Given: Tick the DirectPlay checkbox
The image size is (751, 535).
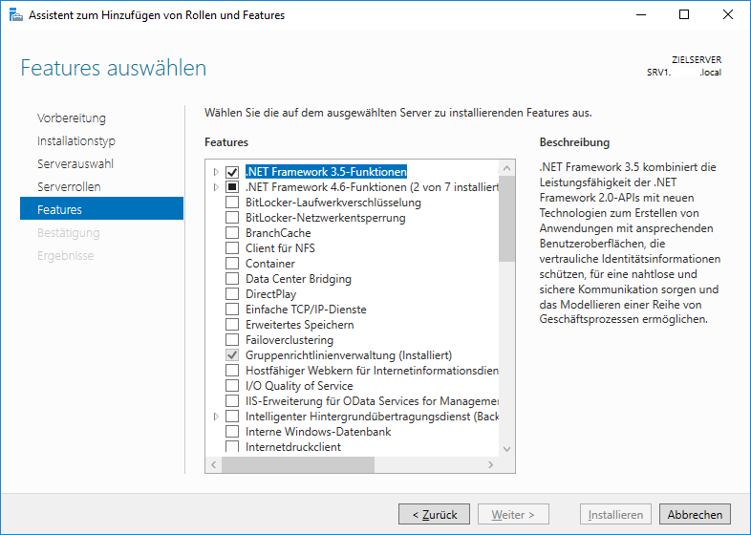Looking at the screenshot, I should pos(232,294).
